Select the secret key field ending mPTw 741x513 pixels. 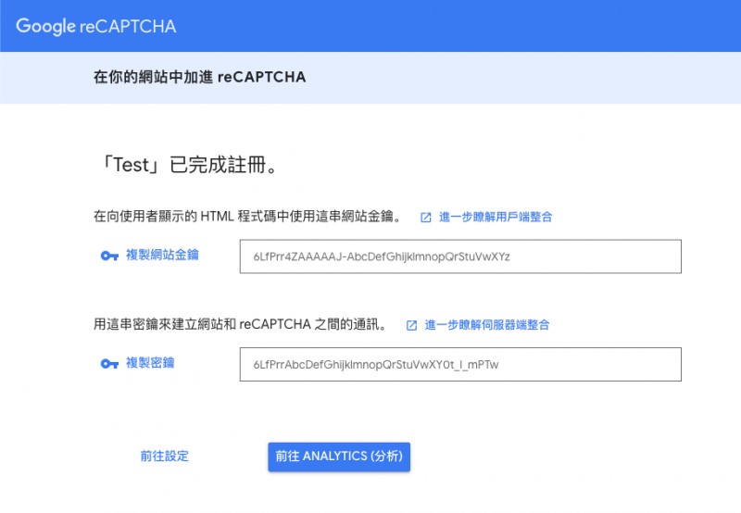coord(460,364)
